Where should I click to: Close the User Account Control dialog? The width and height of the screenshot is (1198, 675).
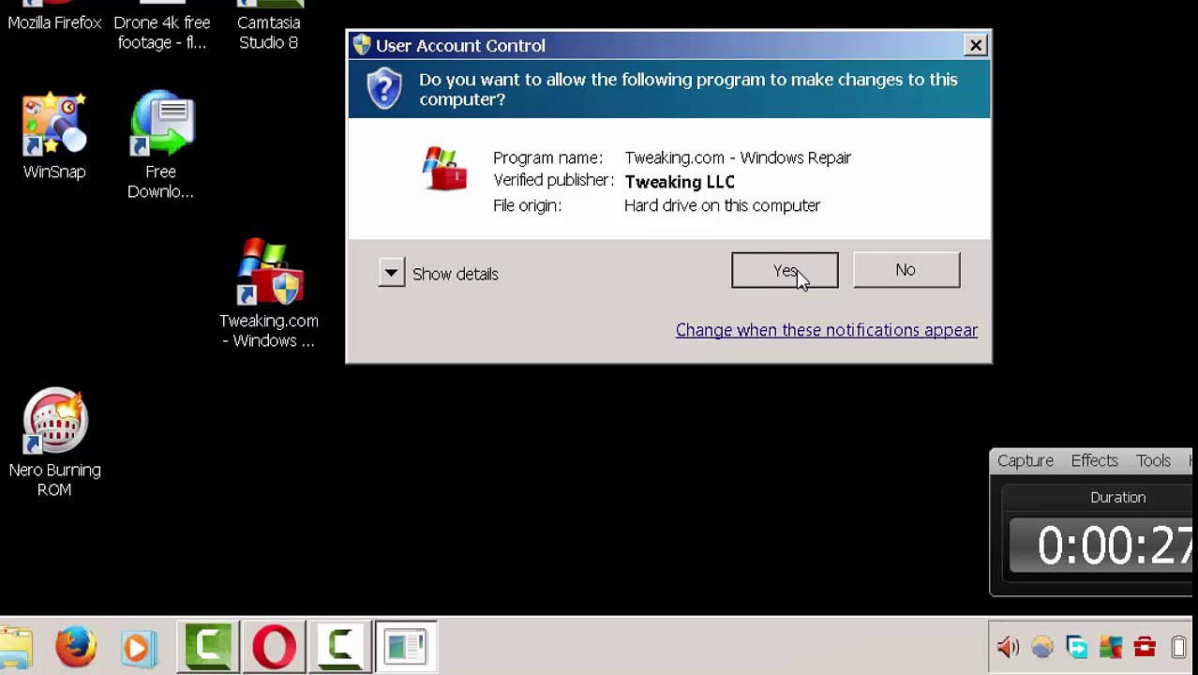coord(975,45)
